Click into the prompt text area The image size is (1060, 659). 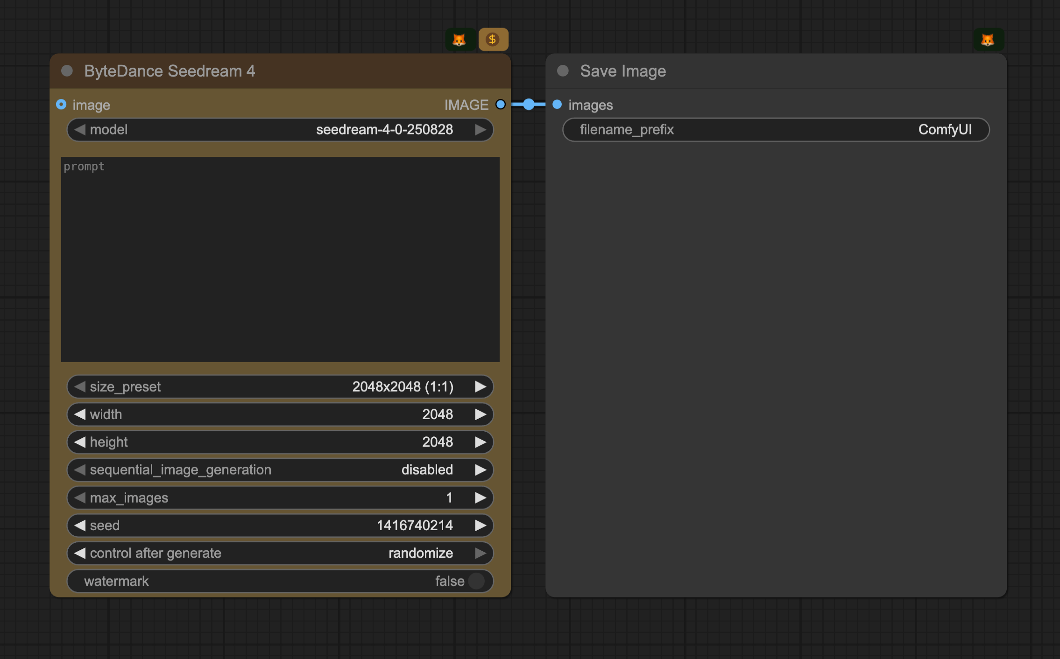point(280,259)
